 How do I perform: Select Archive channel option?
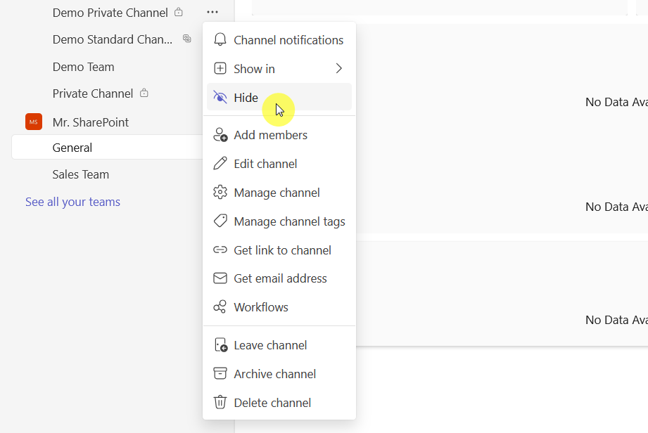pos(279,374)
